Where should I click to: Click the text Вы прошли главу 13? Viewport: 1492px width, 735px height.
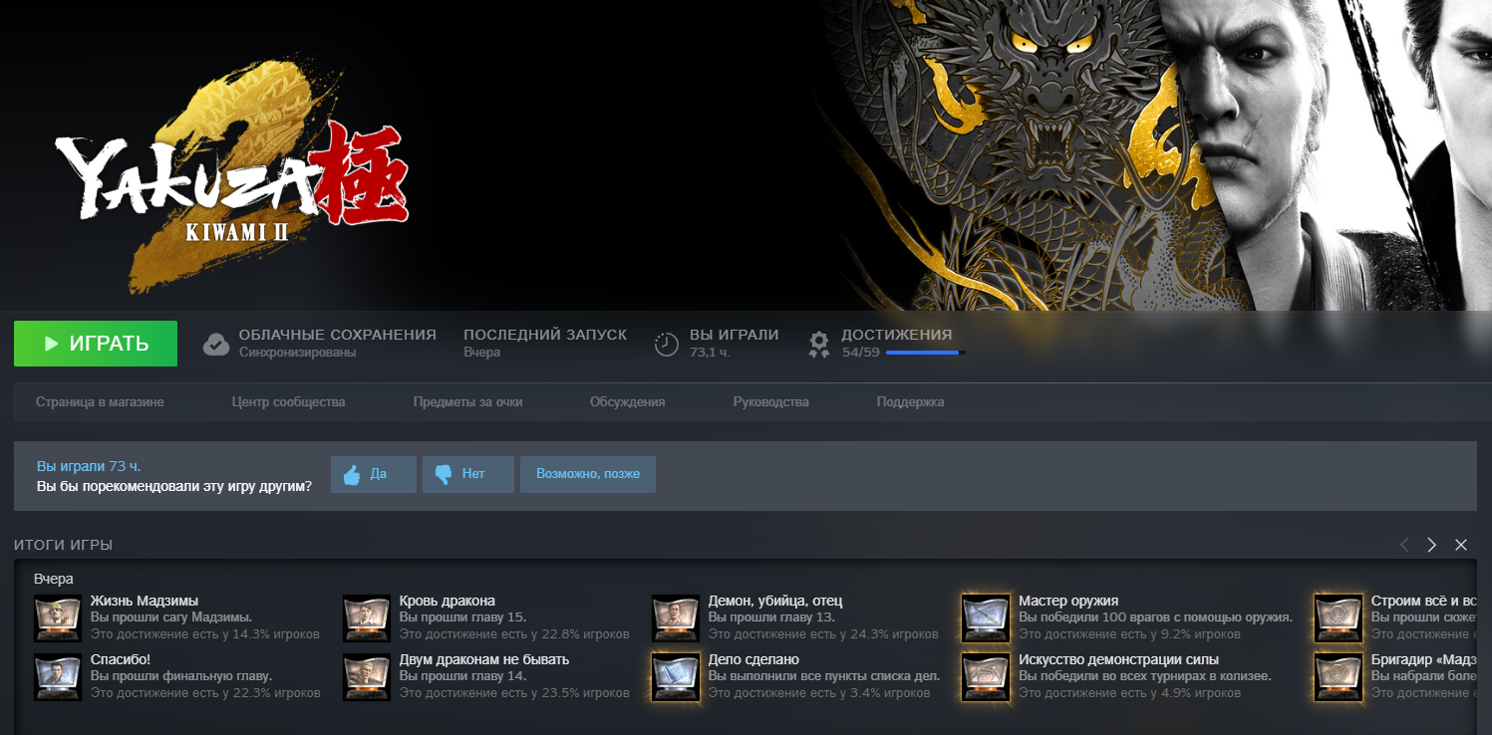(771, 617)
